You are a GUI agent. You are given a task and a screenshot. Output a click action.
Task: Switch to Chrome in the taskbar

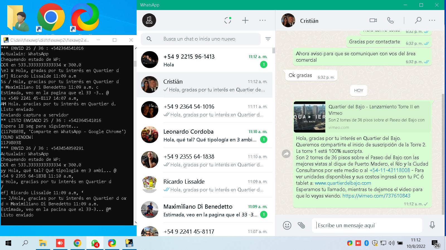click(x=77, y=243)
